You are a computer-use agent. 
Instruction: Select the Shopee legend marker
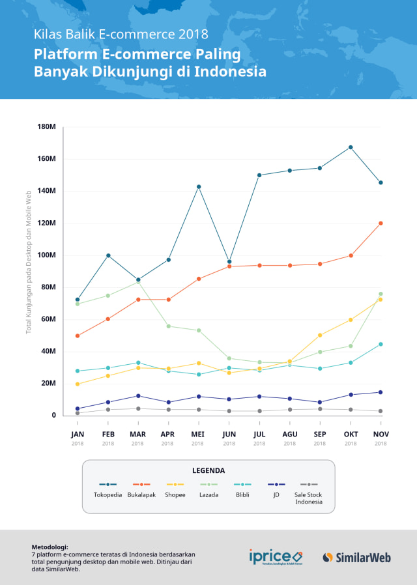click(175, 484)
